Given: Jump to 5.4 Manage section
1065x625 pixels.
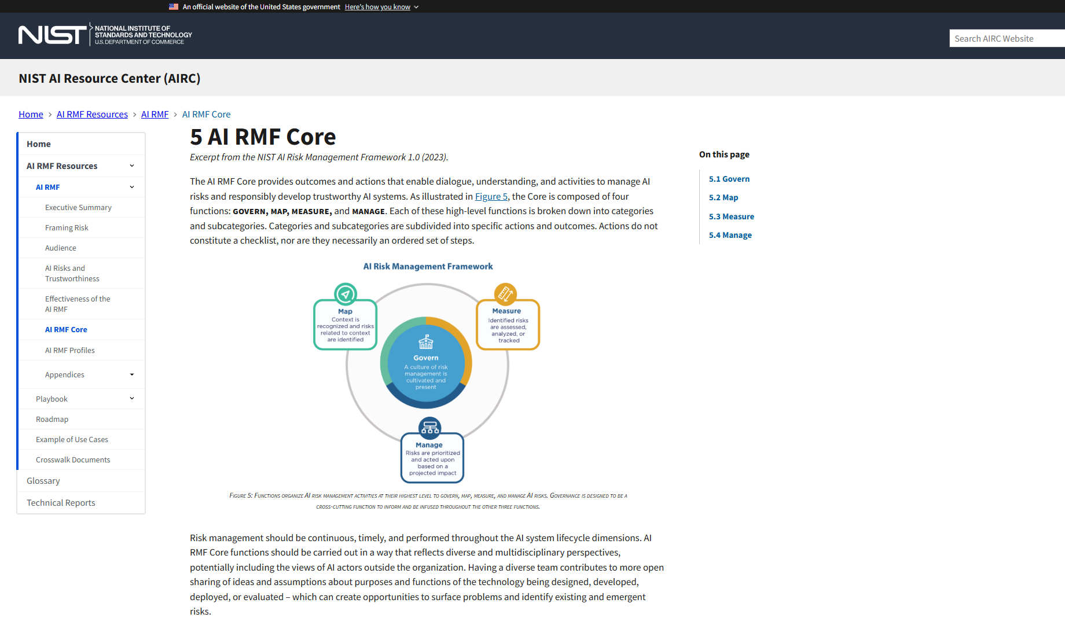Looking at the screenshot, I should (730, 235).
